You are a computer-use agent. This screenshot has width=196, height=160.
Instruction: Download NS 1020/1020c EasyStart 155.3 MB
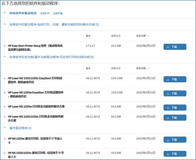point(175,79)
